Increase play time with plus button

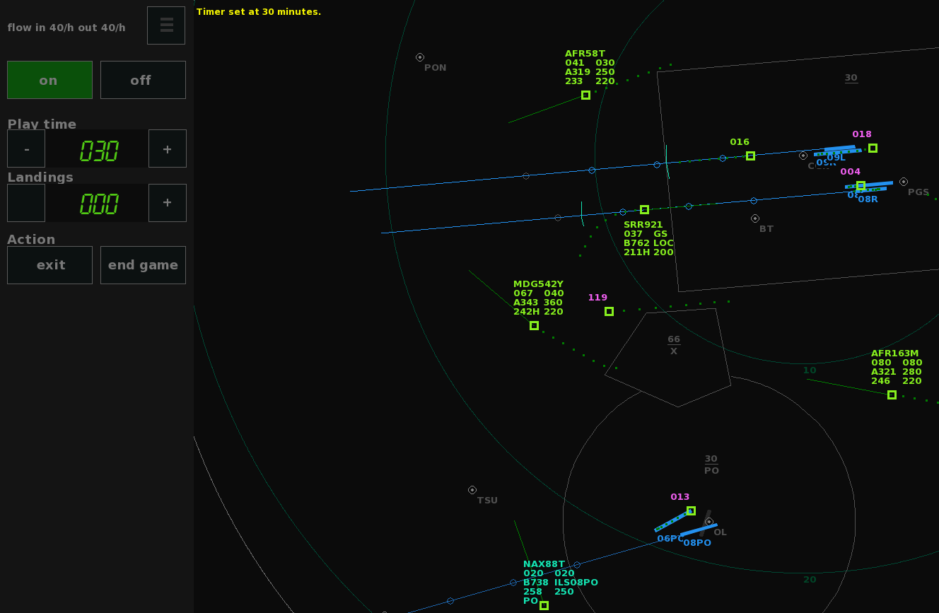coord(168,148)
